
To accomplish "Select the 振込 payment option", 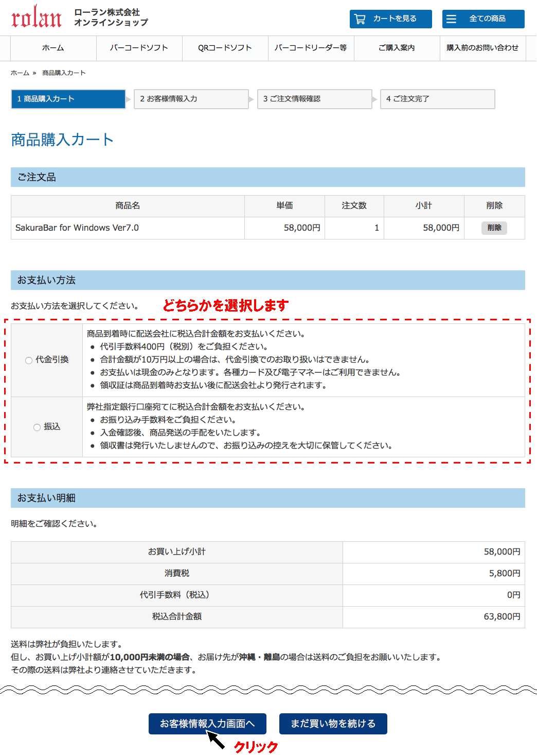I will tap(37, 427).
